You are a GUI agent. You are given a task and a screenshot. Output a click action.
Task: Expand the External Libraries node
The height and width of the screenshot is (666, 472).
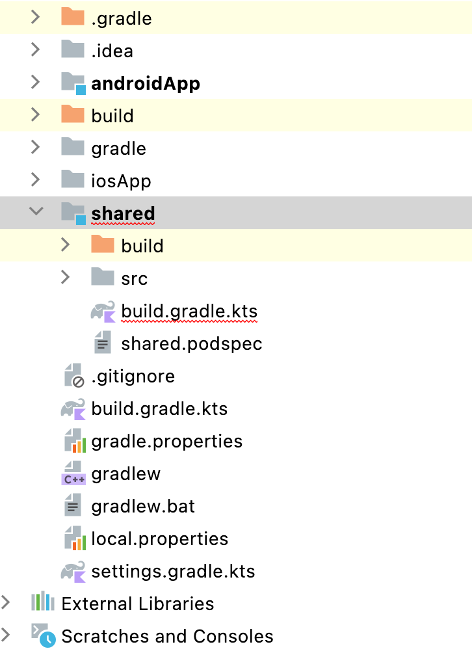(5, 602)
